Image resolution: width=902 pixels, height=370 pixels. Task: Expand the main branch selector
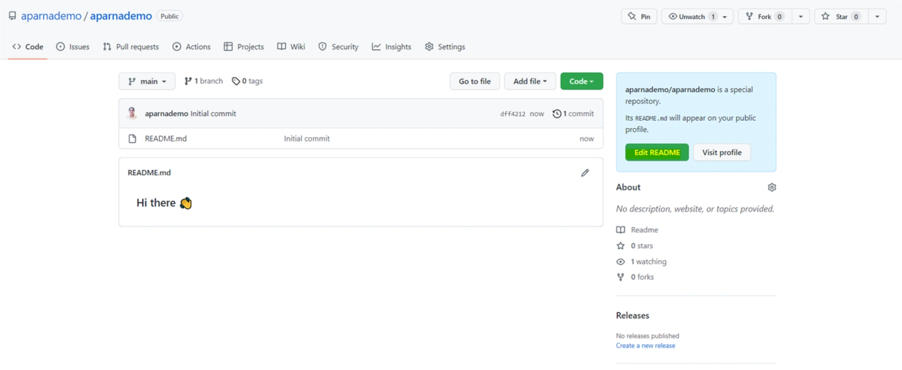[x=147, y=81]
